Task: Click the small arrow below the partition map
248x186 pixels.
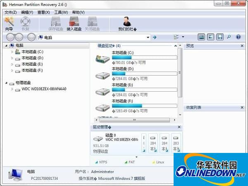Action: (x=136, y=157)
